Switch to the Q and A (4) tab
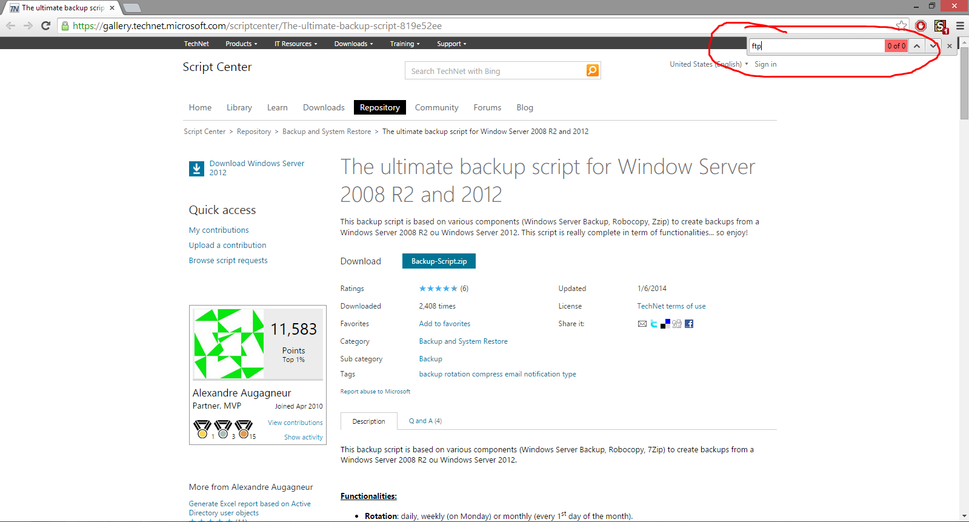This screenshot has width=969, height=522. click(425, 421)
